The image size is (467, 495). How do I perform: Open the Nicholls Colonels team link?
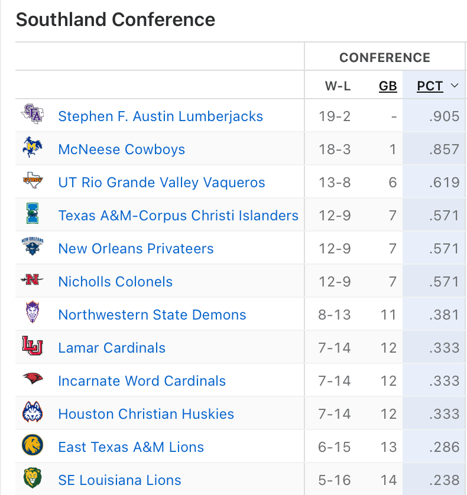115,282
